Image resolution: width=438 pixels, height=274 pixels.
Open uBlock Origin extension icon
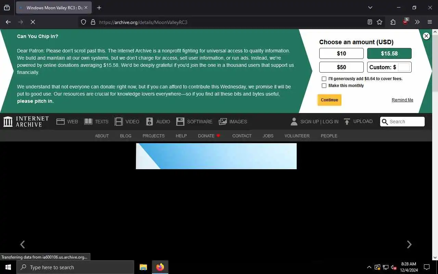pos(405,22)
